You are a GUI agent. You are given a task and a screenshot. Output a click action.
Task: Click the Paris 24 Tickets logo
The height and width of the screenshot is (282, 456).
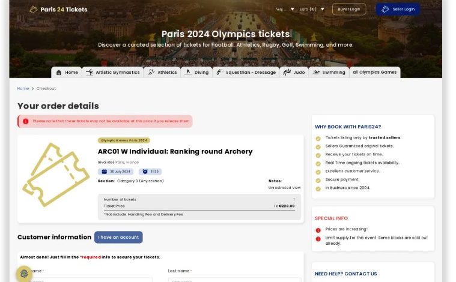click(58, 9)
